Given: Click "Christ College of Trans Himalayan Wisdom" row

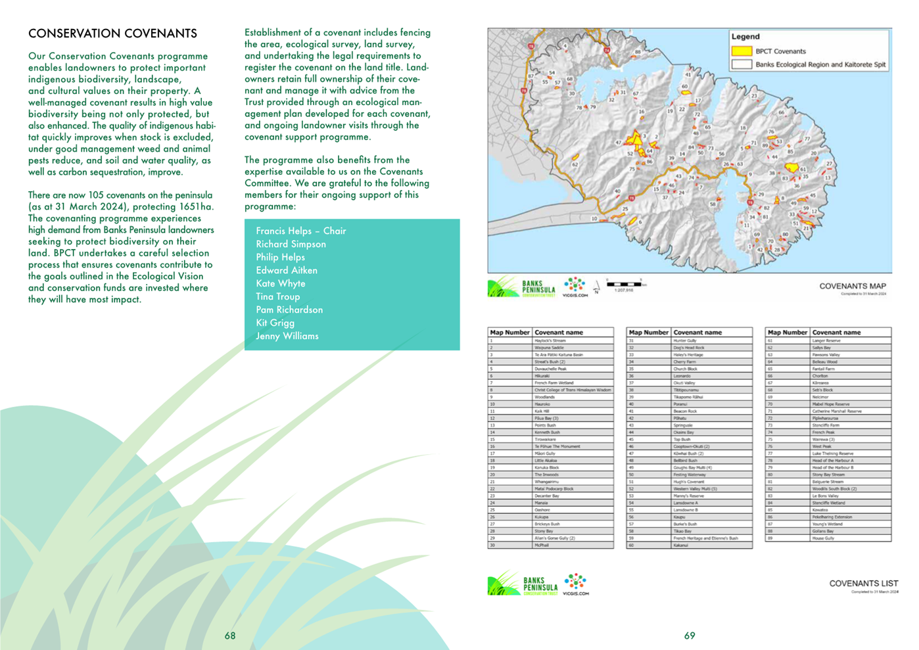Looking at the screenshot, I should (551, 390).
